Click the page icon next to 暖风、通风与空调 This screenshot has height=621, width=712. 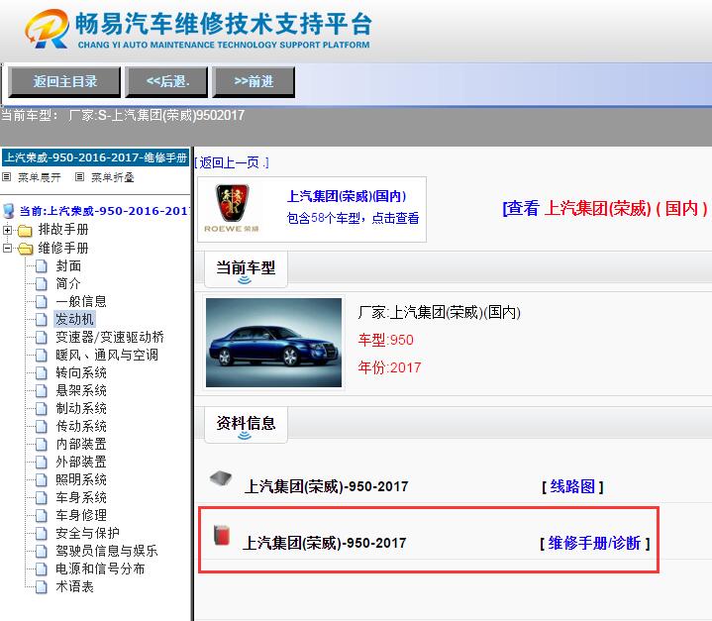[x=42, y=356]
